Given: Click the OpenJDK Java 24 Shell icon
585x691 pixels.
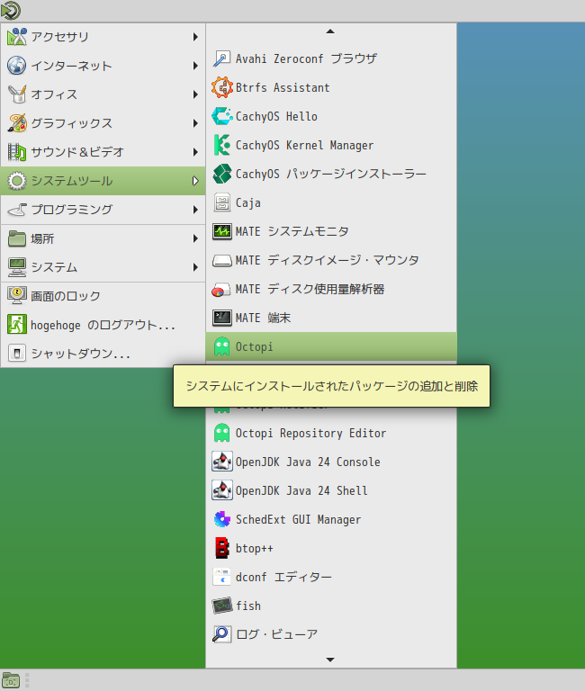Looking at the screenshot, I should (x=221, y=490).
